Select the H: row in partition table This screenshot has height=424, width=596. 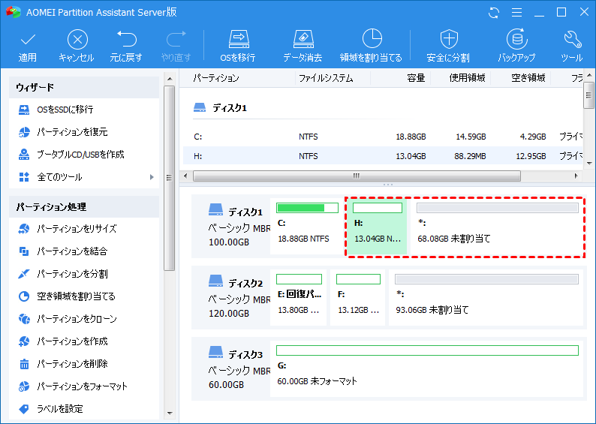coord(383,156)
